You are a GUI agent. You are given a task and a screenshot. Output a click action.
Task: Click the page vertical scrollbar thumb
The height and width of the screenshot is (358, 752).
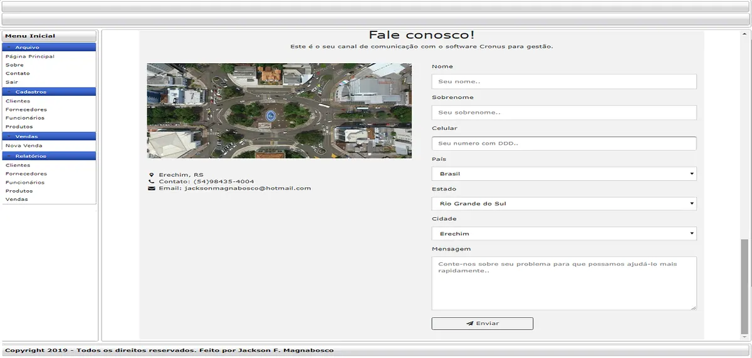point(744,287)
